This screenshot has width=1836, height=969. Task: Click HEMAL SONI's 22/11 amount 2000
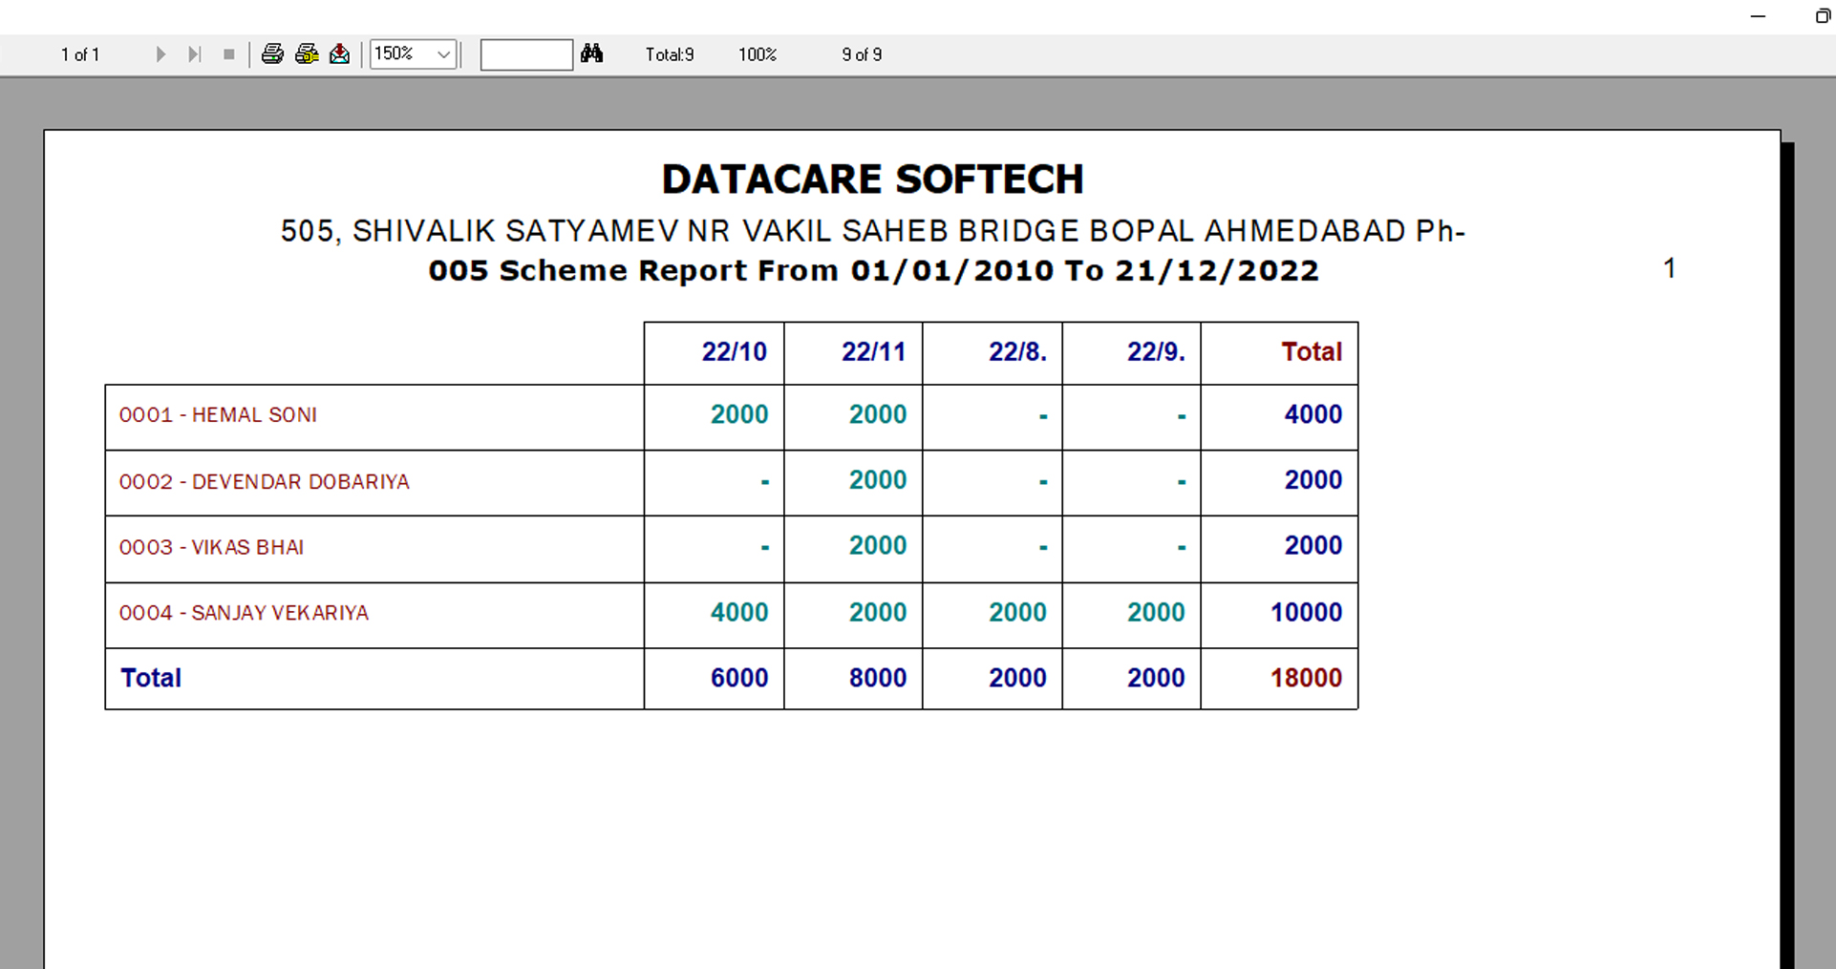pos(878,414)
